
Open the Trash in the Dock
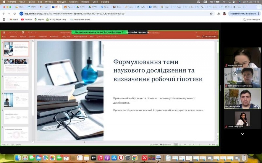(244, 158)
